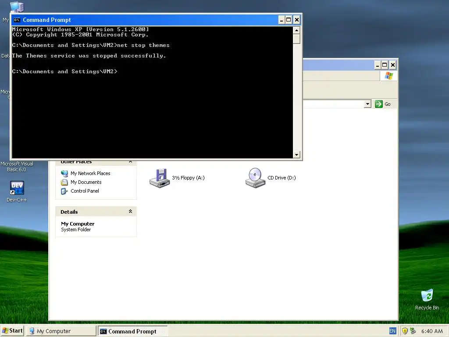
Task: Open Control Panel link
Action: tap(85, 191)
